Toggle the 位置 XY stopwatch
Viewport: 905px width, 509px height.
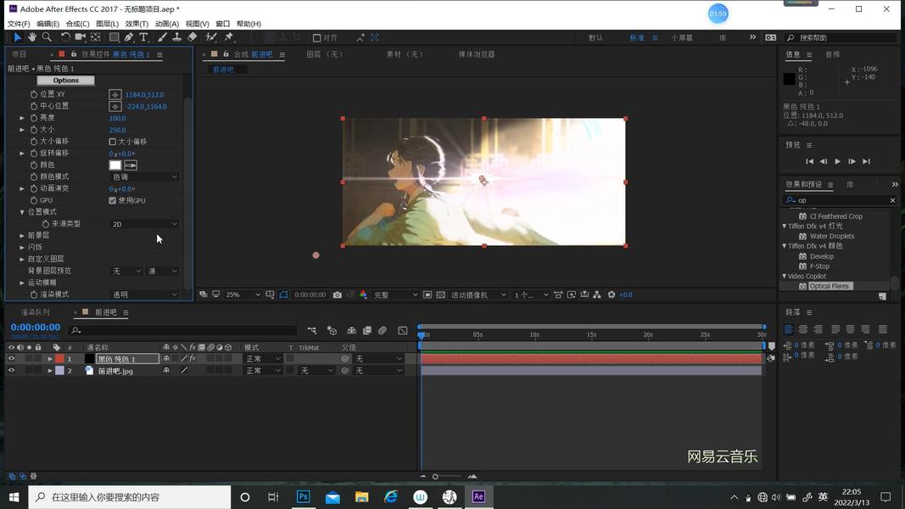tap(33, 94)
